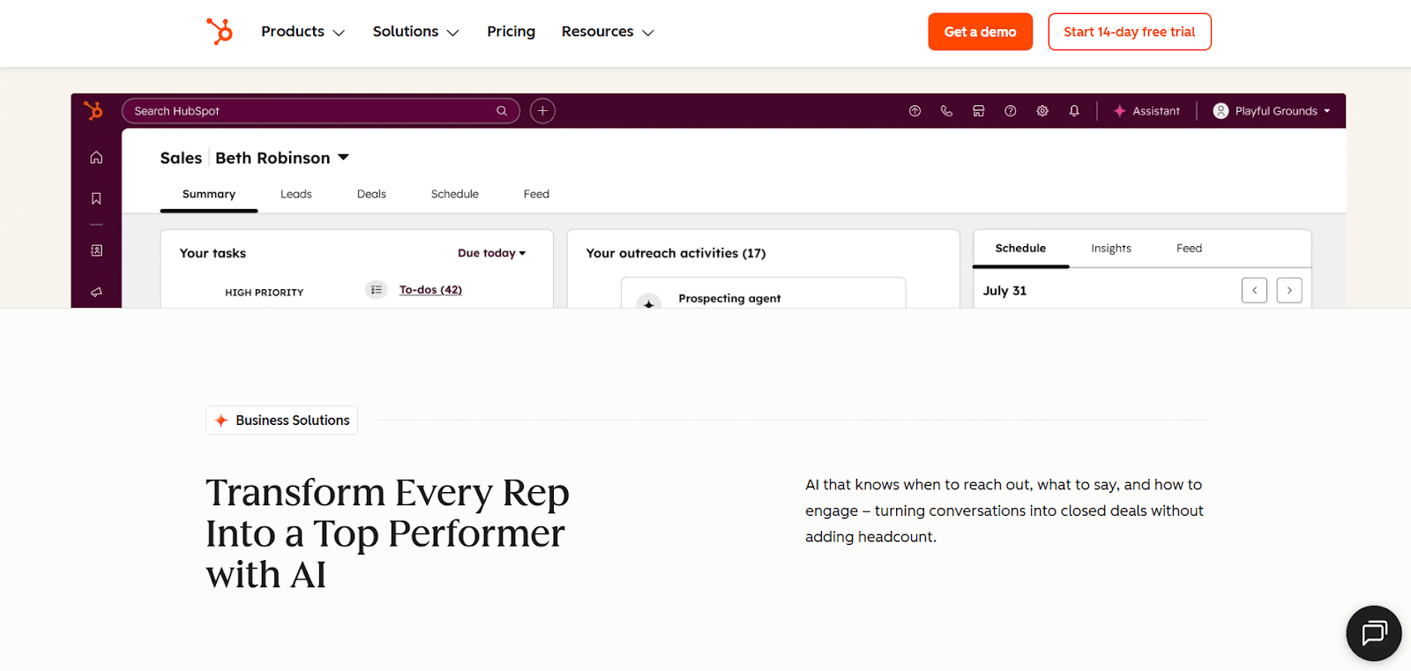Switch to the Feed tab in right panel
1411x671 pixels.
pos(1189,249)
